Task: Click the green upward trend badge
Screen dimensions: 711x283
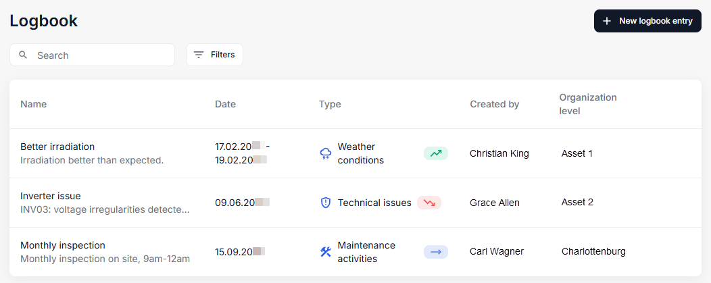Action: 436,153
